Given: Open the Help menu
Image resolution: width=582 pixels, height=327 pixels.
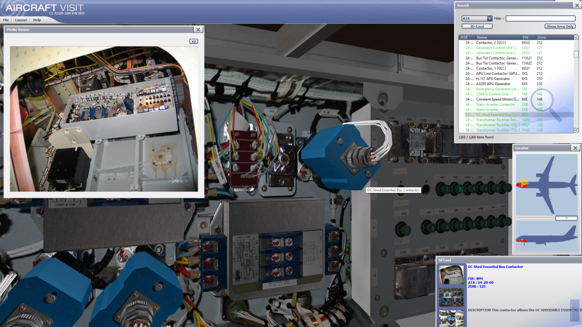Looking at the screenshot, I should (x=37, y=20).
